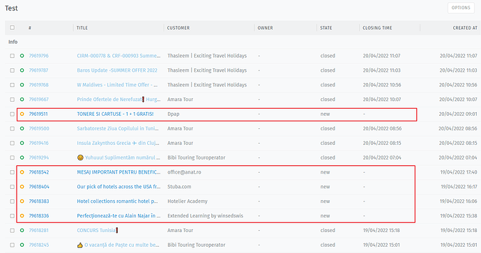Open 'W Maldives - Limited Time Offer' ticket
This screenshot has height=253, width=481.
(x=117, y=85)
